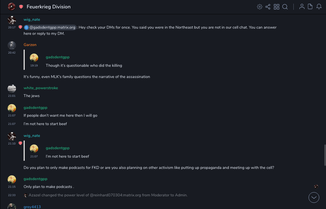Click the red shield icon beside room name
Screen dimensions: 326x209
[21, 7]
